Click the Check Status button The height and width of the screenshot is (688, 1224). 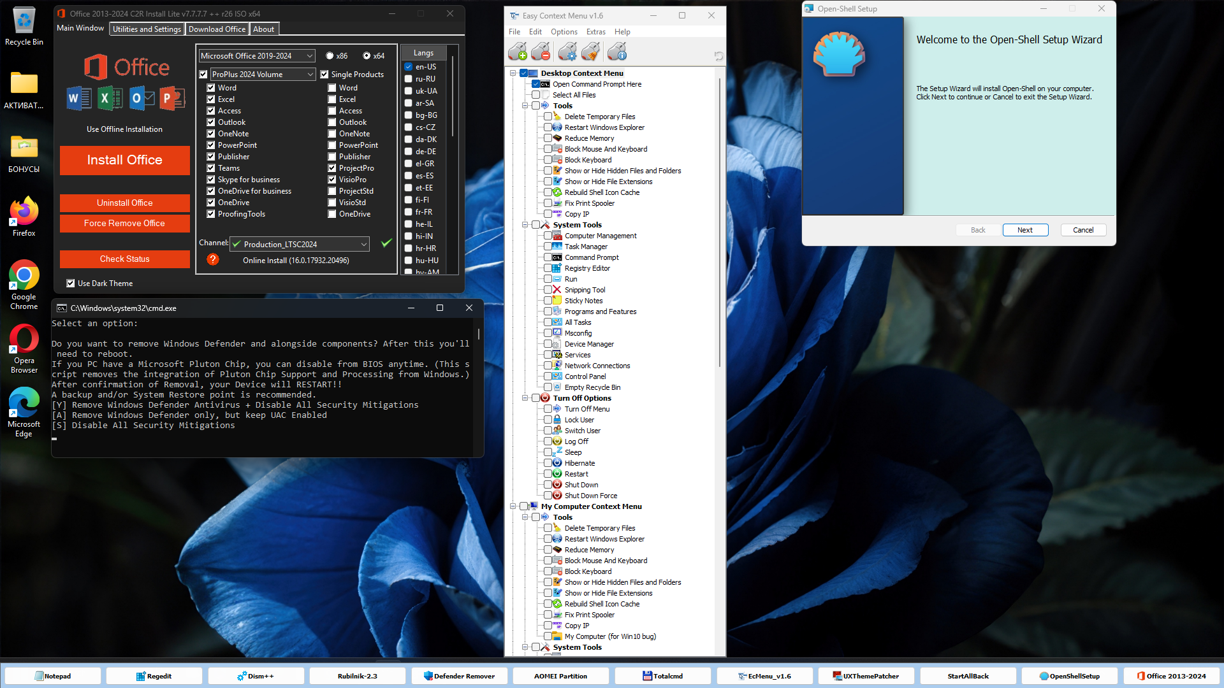point(125,259)
